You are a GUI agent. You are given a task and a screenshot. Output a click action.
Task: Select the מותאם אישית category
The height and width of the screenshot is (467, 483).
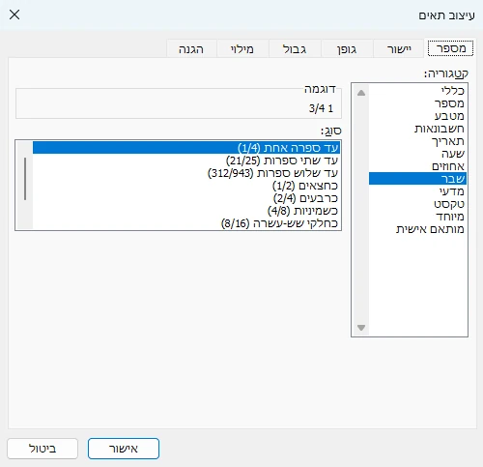point(417,229)
